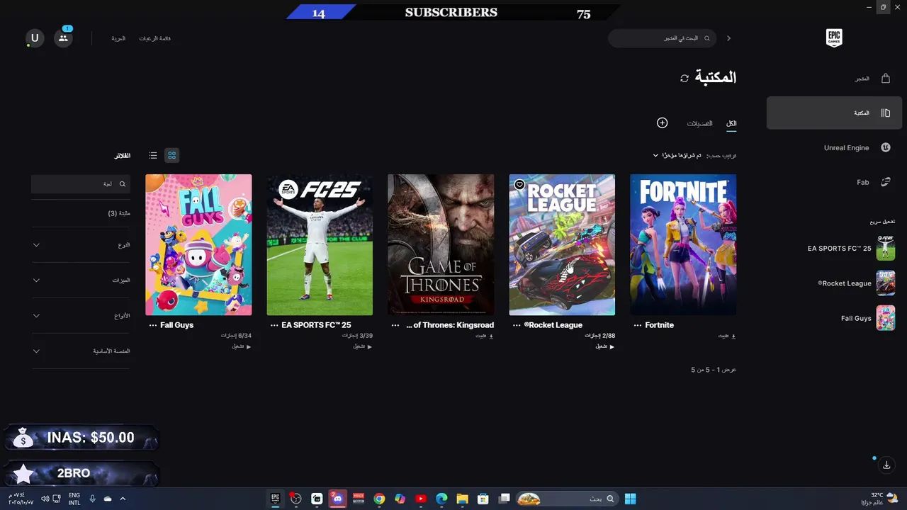Expand the الأنواع filter section
The height and width of the screenshot is (510, 907).
point(80,316)
